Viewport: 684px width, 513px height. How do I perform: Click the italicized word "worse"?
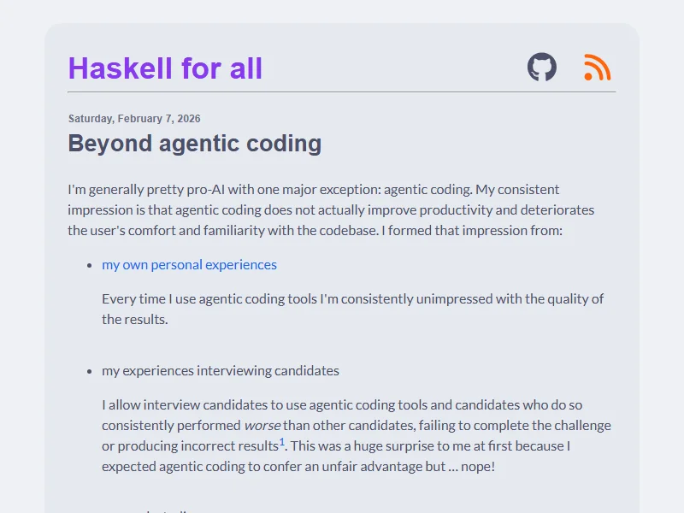[262, 426]
